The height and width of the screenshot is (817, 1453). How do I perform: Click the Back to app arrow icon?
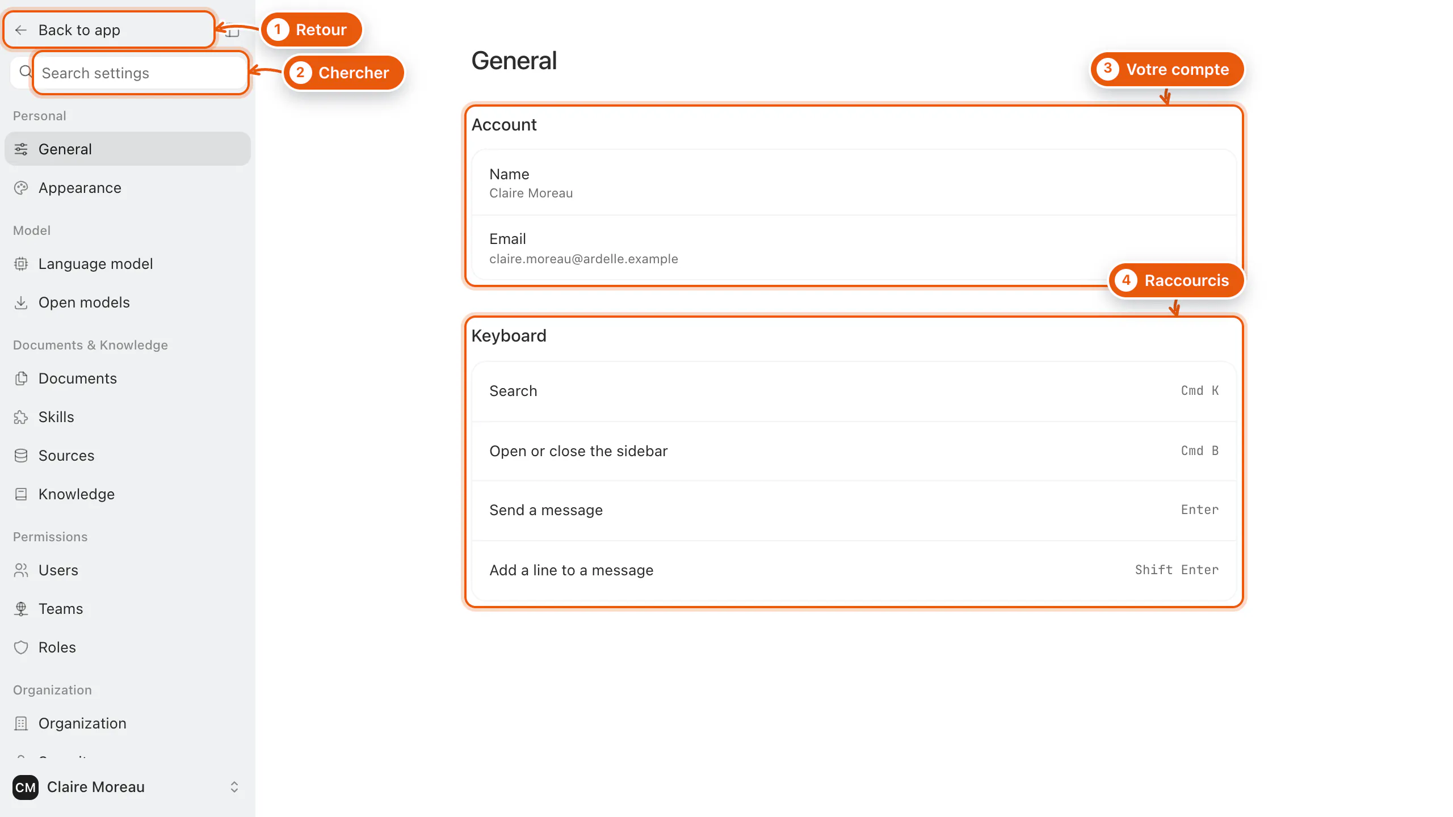[x=21, y=30]
